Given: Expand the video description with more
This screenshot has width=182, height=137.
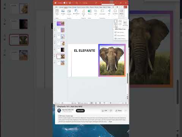Looking at the screenshot, I should (x=110, y=122).
